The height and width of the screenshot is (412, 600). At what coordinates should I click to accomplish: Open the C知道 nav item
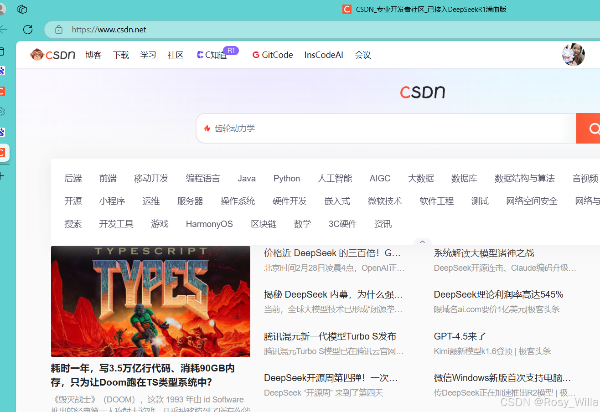(x=212, y=55)
